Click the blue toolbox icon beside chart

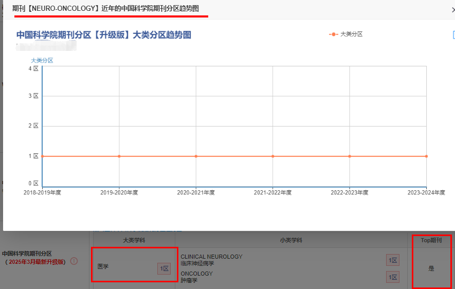pyautogui.click(x=453, y=35)
